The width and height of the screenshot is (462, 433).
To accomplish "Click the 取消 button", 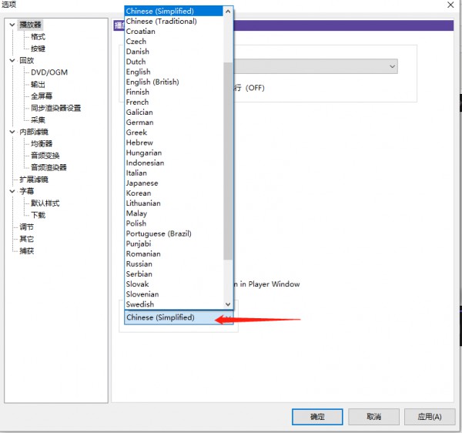I will pos(373,417).
